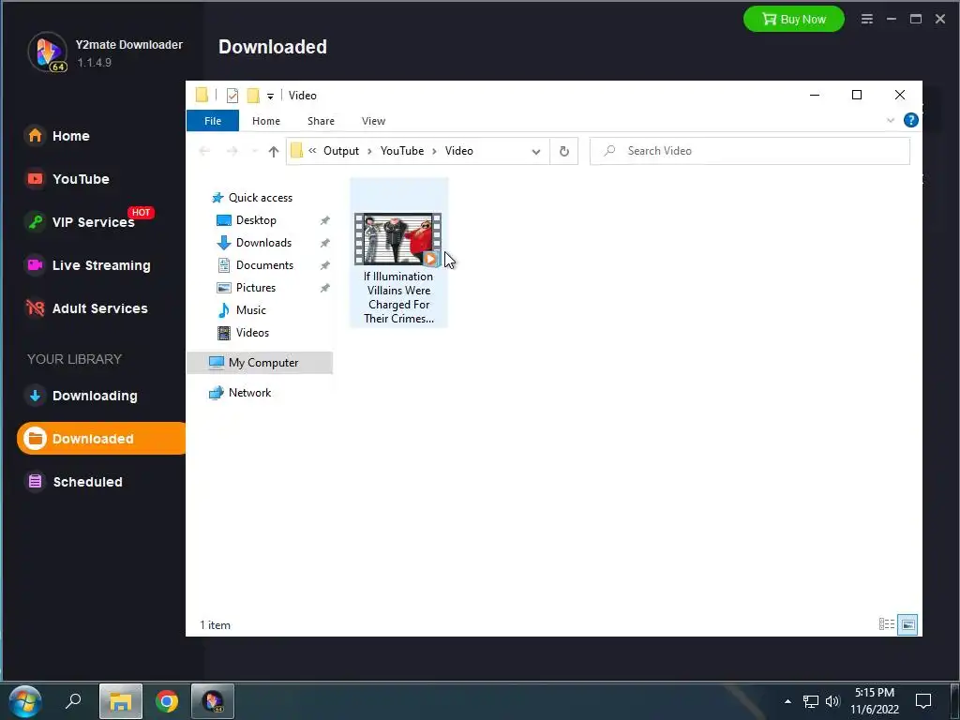Open network status tray icon

pos(811,701)
